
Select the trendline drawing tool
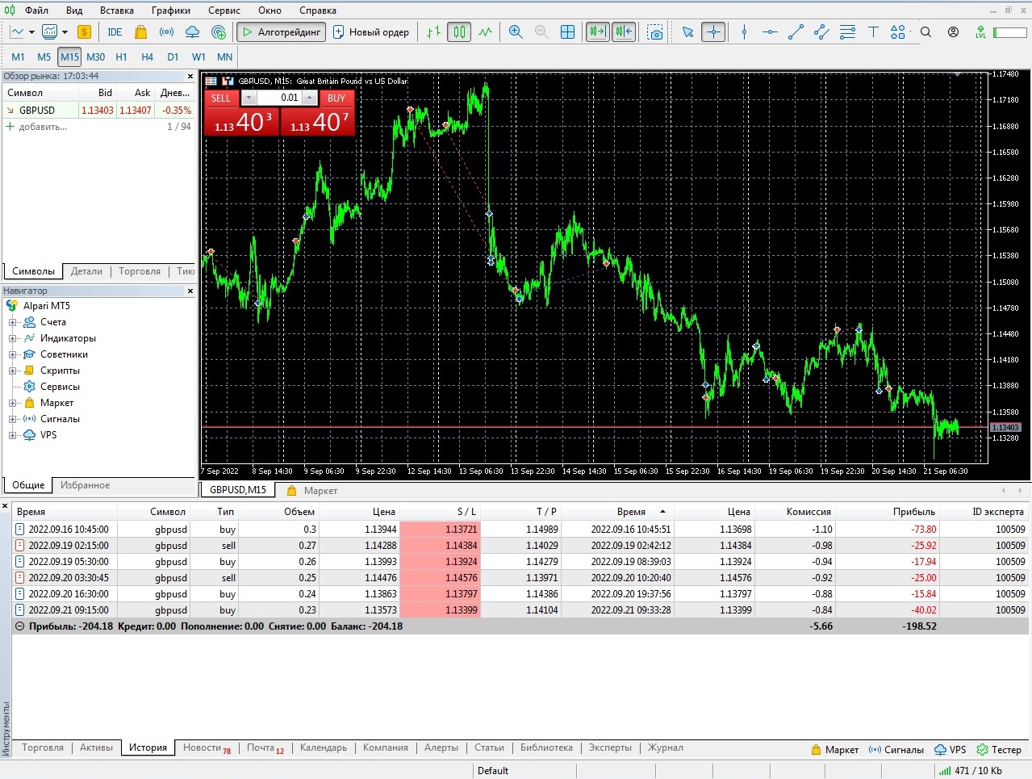point(796,32)
